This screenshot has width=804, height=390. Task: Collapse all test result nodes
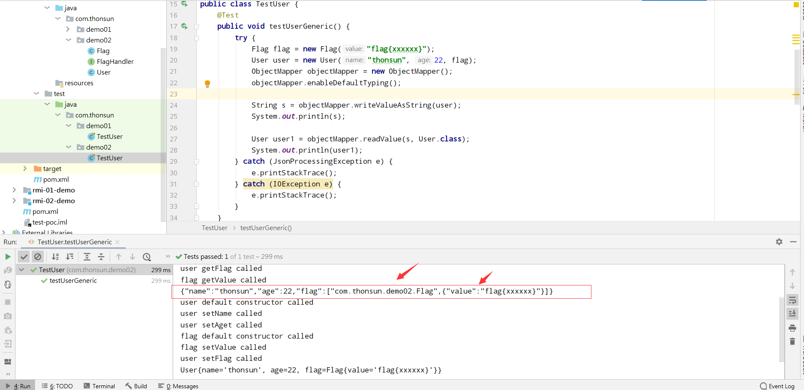pyautogui.click(x=101, y=257)
